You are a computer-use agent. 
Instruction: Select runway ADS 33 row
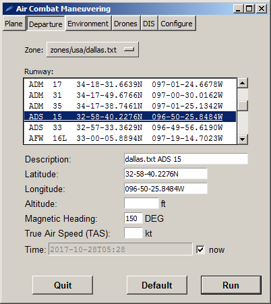pos(130,127)
